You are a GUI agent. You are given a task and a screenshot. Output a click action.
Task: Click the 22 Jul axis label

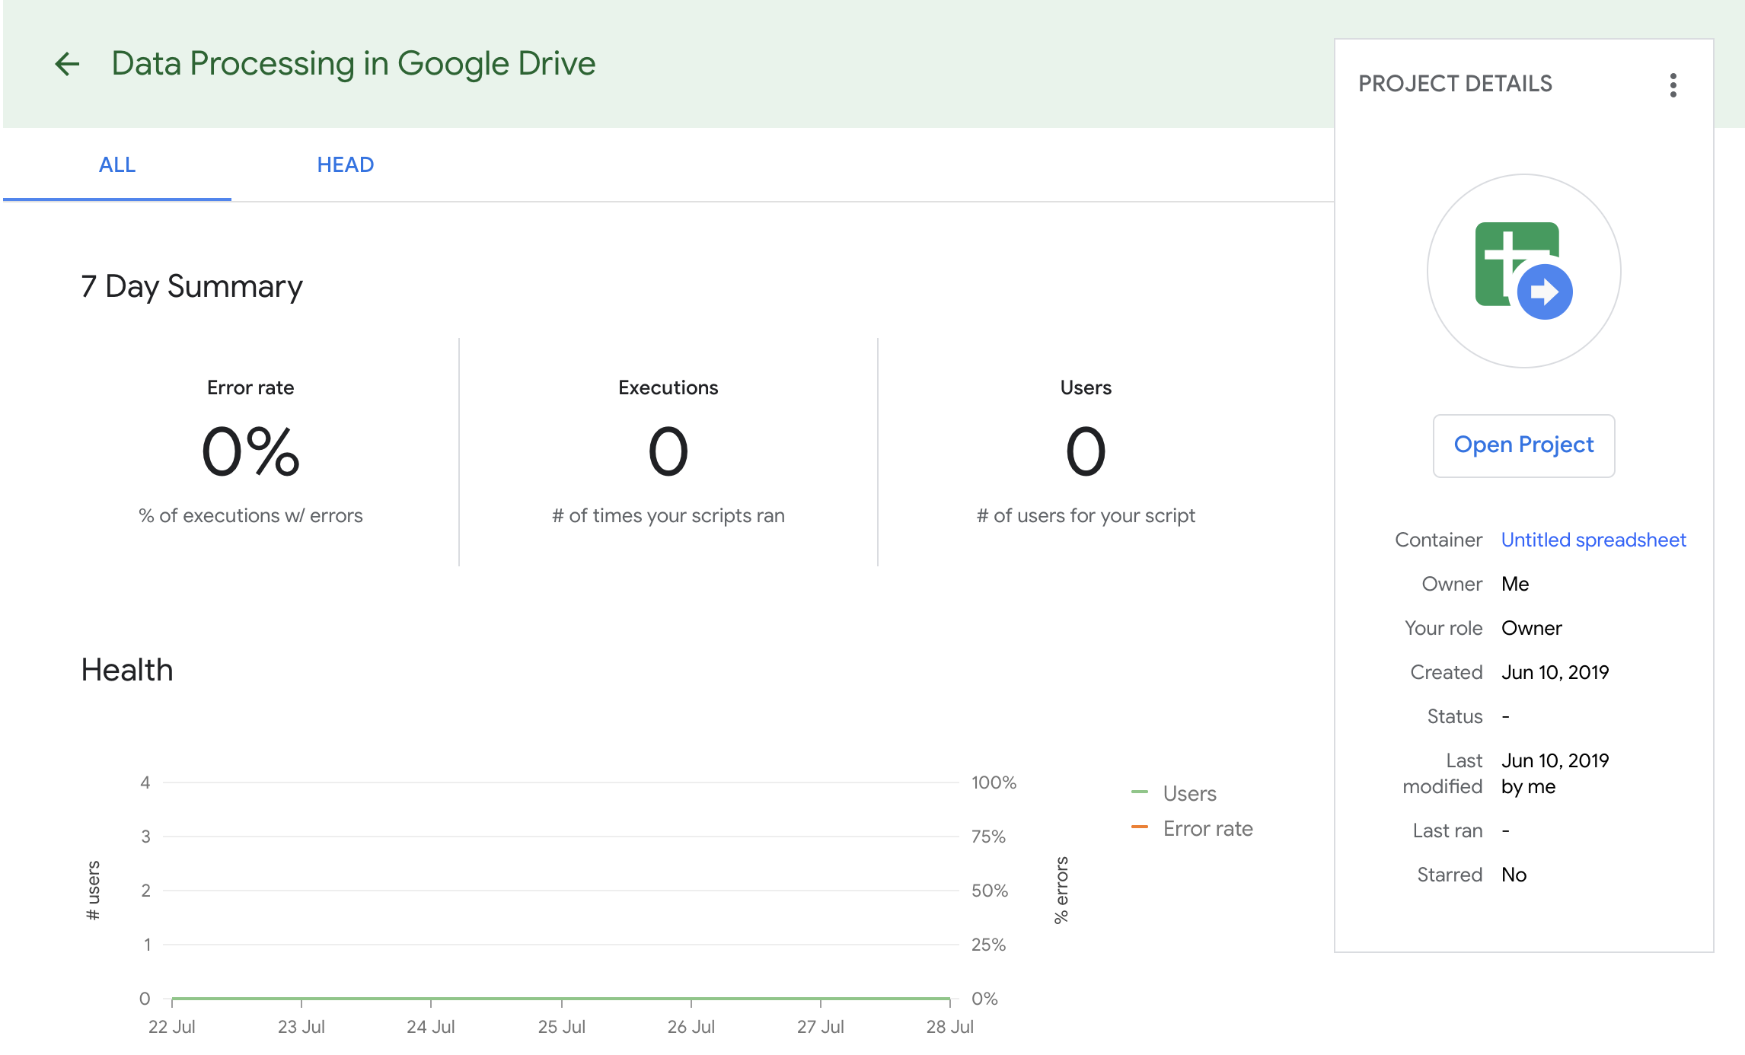(172, 1026)
